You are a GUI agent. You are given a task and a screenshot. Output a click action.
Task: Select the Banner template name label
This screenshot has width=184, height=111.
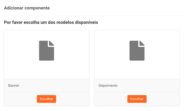pos(14,85)
